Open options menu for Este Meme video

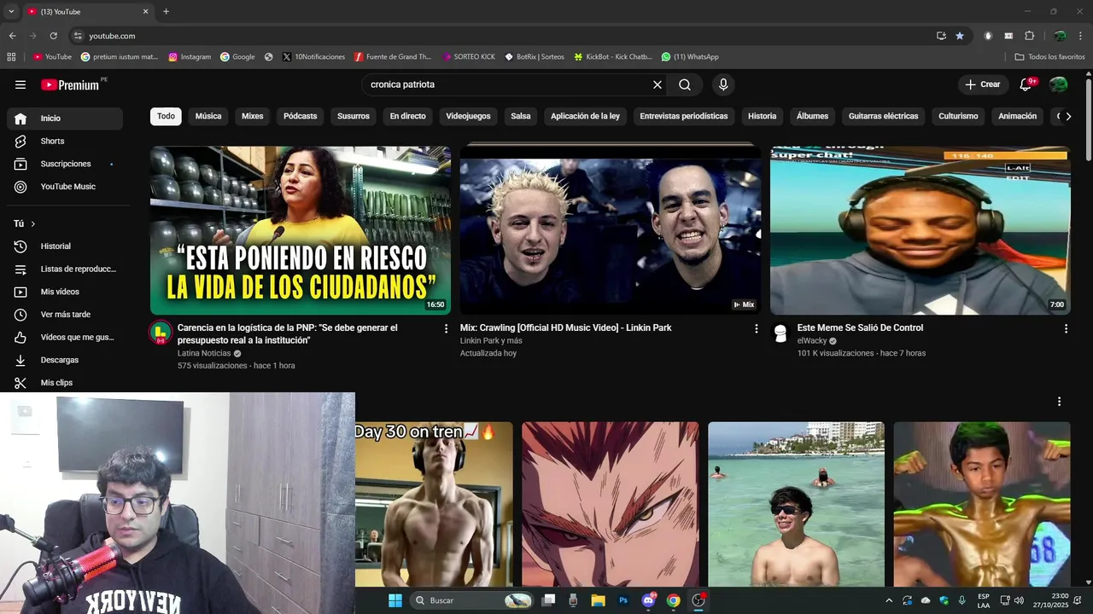pyautogui.click(x=1066, y=328)
